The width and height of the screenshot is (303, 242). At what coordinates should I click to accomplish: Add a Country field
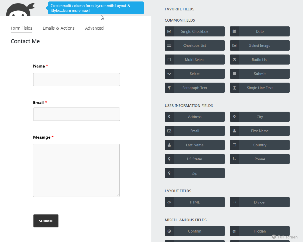coord(260,145)
